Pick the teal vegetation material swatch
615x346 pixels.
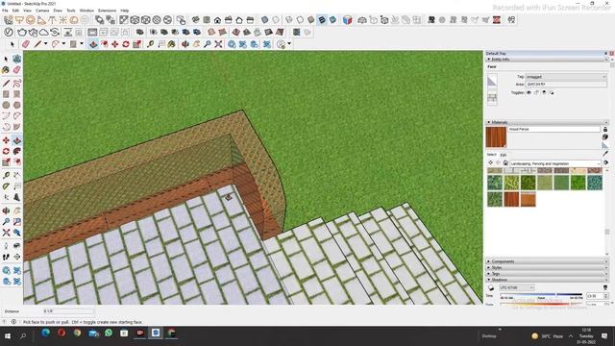[x=595, y=183]
